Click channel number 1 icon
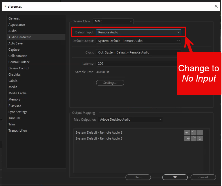The image size is (222, 186). 200,132
